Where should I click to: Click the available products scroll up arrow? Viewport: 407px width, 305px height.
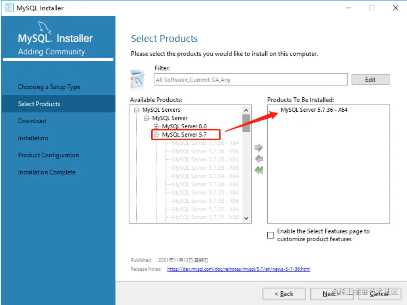click(x=246, y=110)
